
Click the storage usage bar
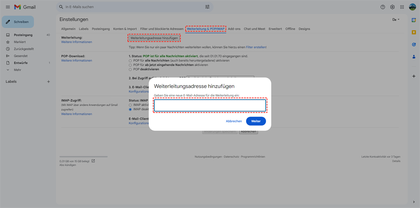tap(84, 157)
